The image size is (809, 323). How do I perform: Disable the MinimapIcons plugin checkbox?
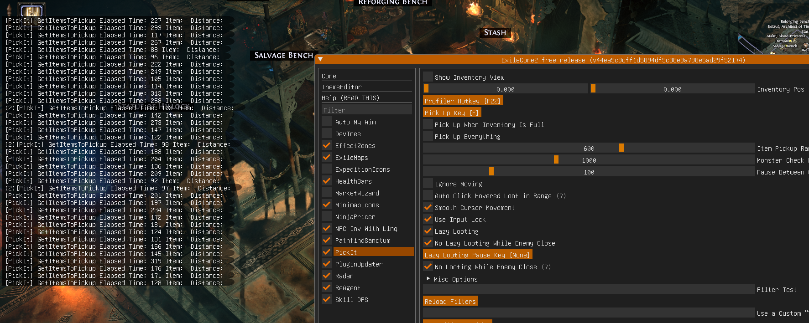point(327,205)
